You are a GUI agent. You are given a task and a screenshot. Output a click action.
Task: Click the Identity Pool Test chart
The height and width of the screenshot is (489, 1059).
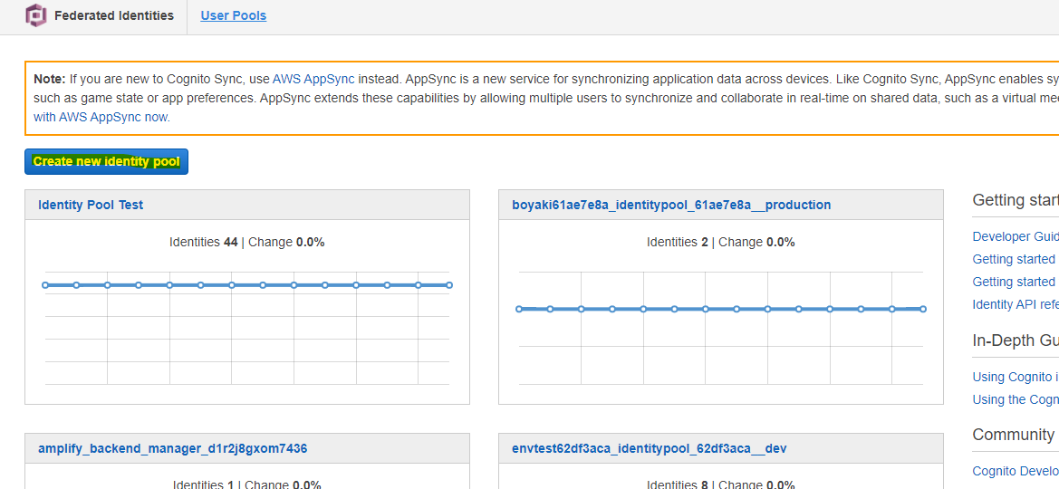(247, 328)
